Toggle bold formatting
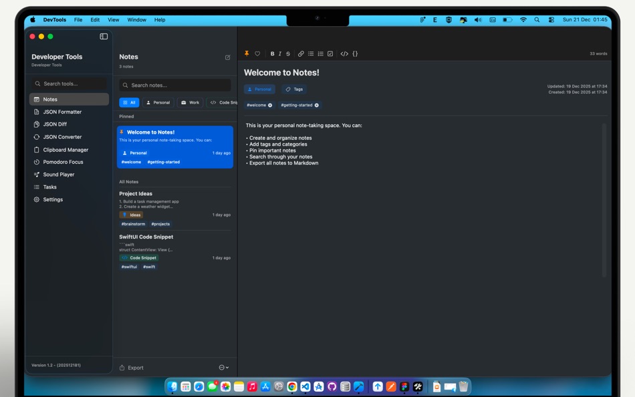 pos(273,53)
